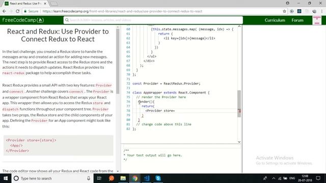This screenshot has width=326, height=183.
Task: Show hidden tray icons with the chevron
Action: 274,178
